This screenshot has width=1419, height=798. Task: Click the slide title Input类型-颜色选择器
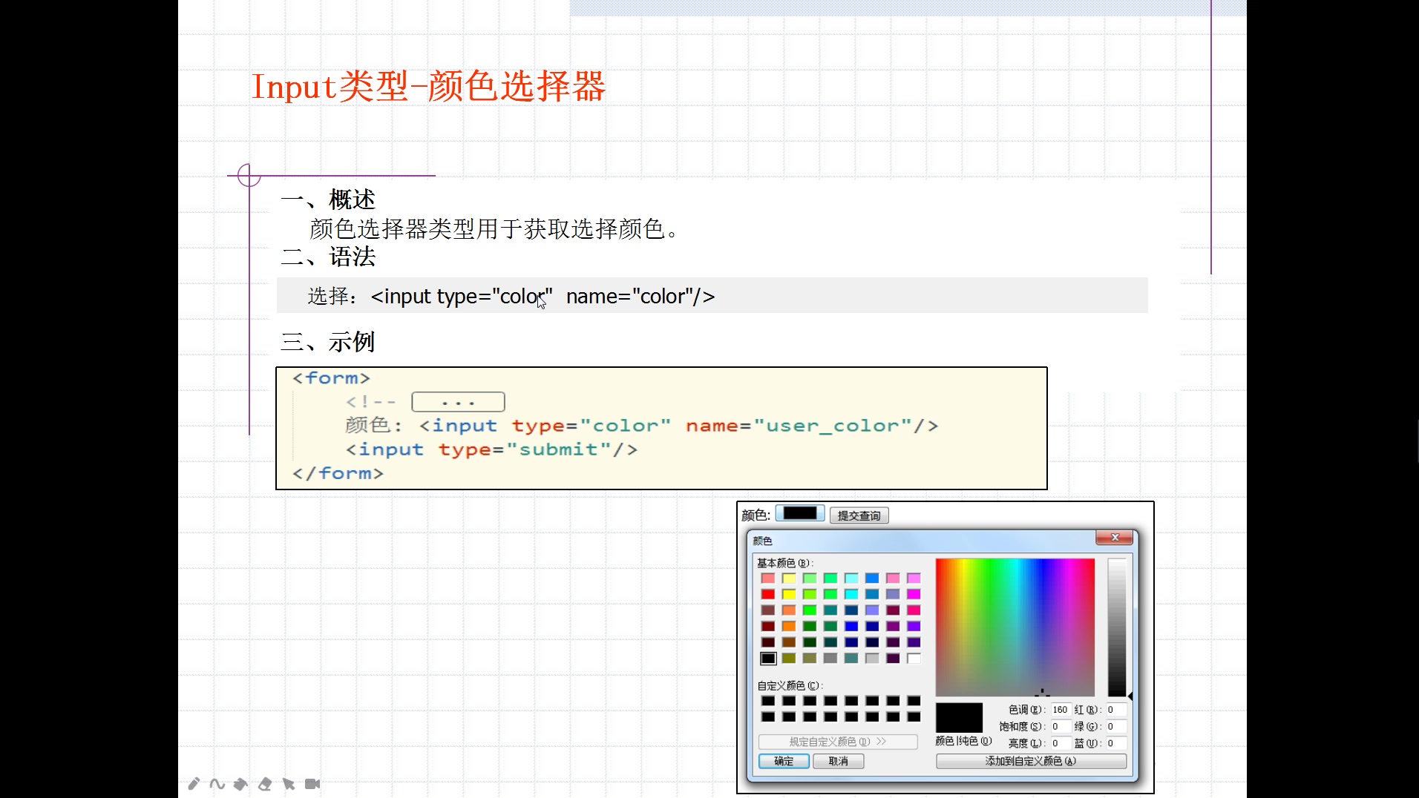click(428, 86)
